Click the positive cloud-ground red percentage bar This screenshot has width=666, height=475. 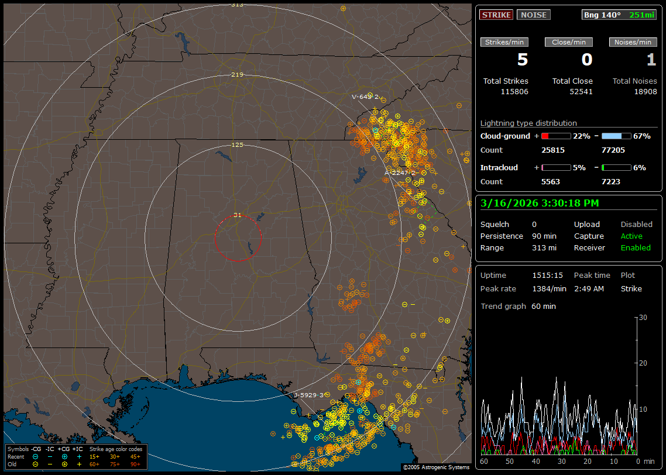(555, 136)
